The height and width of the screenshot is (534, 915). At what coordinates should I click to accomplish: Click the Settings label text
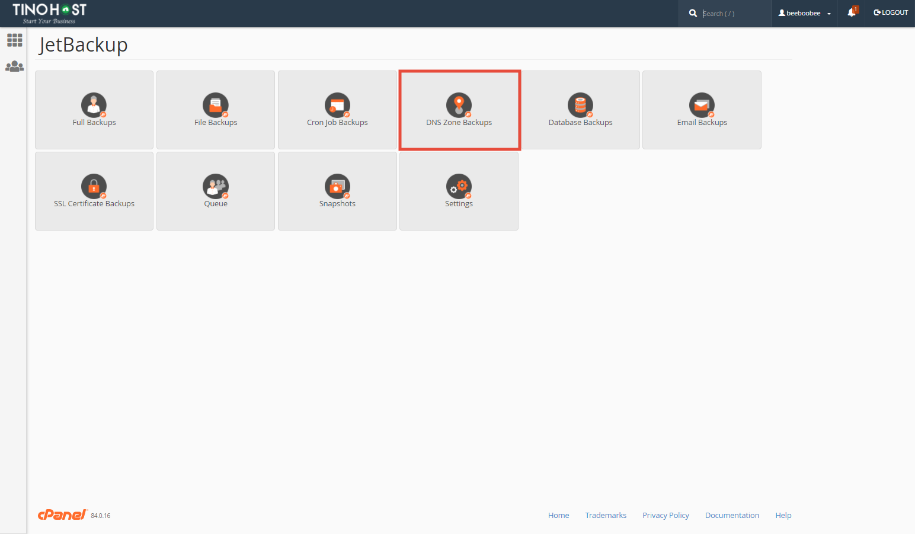(x=459, y=204)
